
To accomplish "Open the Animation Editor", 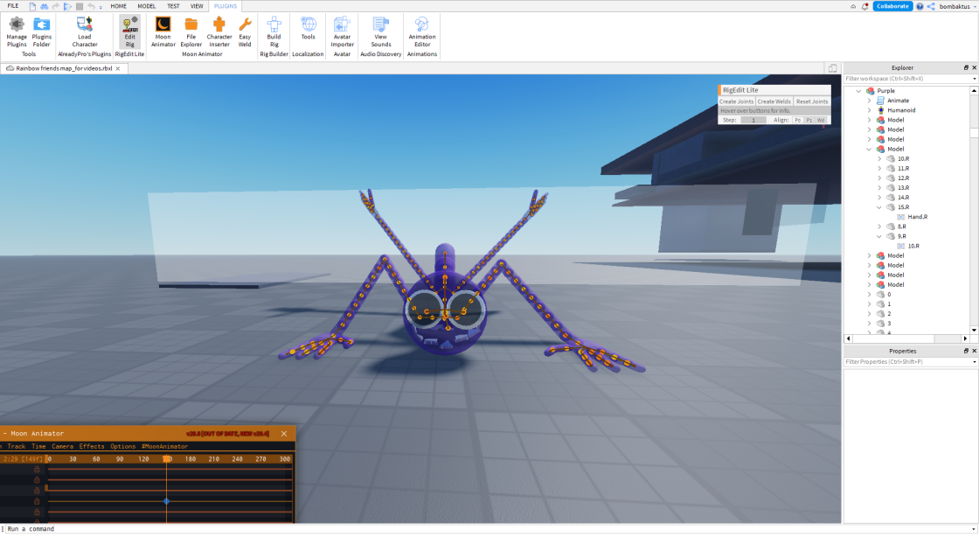I will (422, 31).
